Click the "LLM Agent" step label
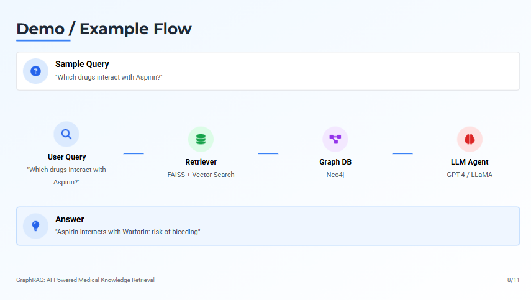531x300 pixels. (470, 162)
